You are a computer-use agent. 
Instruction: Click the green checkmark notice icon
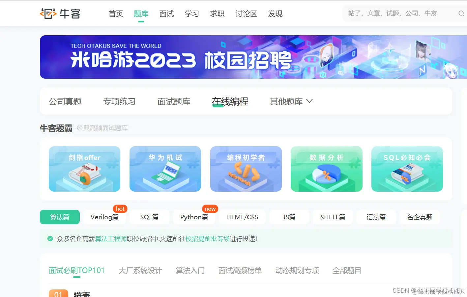(x=50, y=239)
